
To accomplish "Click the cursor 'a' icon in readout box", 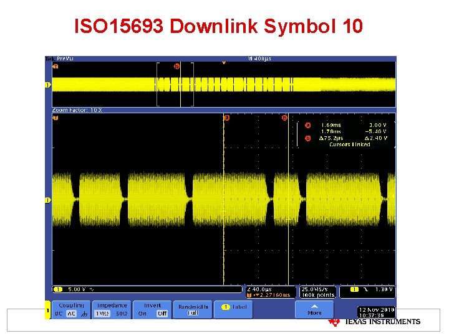I will [x=308, y=125].
